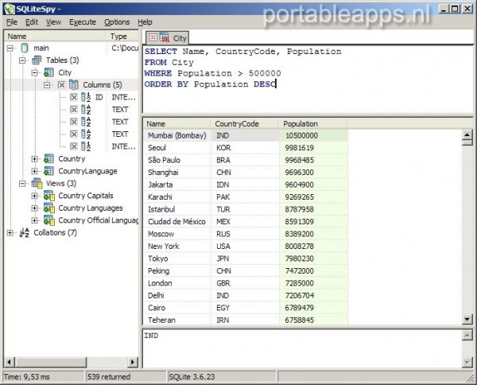Click inside the SQL query editor

tap(307, 79)
